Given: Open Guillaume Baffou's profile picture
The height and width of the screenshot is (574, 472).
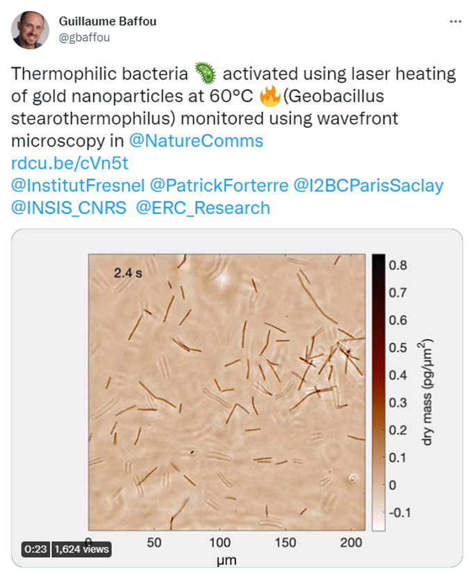Looking at the screenshot, I should click(29, 28).
